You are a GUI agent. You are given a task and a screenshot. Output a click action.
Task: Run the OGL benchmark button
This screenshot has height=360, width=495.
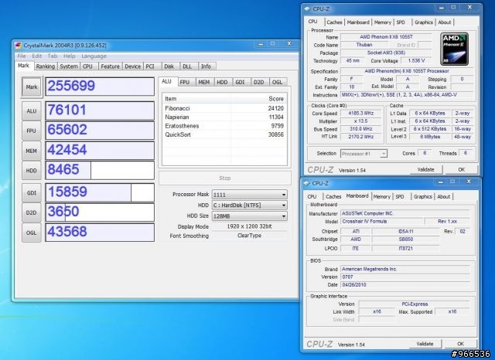(32, 233)
